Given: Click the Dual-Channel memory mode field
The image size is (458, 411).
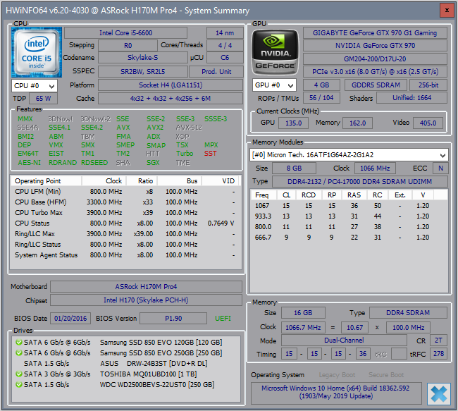Looking at the screenshot, I should pos(344,341).
